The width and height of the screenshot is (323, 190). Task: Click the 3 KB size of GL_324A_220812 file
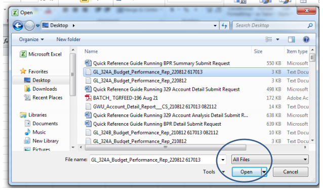point(276,81)
